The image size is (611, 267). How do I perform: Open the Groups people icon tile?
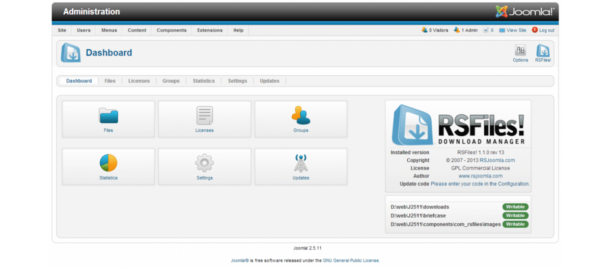click(300, 119)
